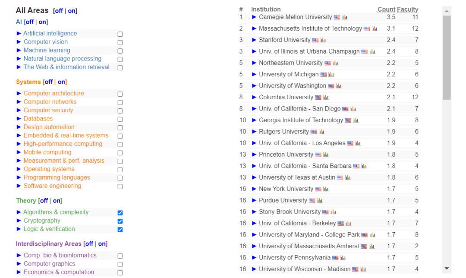Open Northeastern University bar chart icon
This screenshot has width=466, height=278.
[336, 63]
